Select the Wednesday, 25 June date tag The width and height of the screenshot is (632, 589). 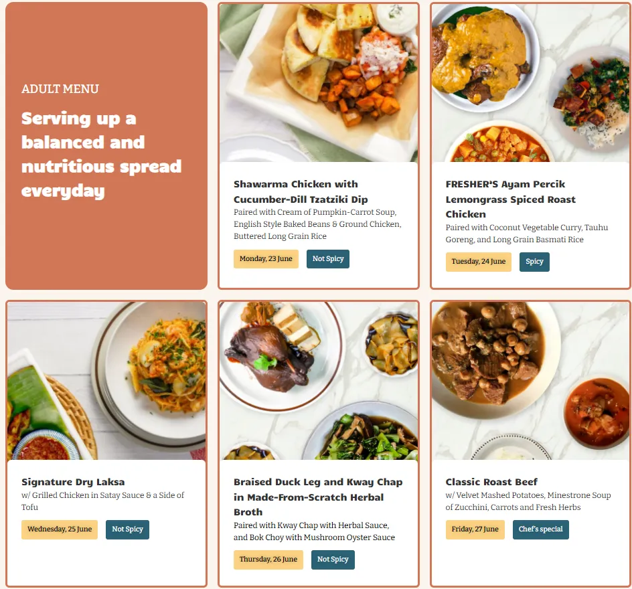point(60,529)
